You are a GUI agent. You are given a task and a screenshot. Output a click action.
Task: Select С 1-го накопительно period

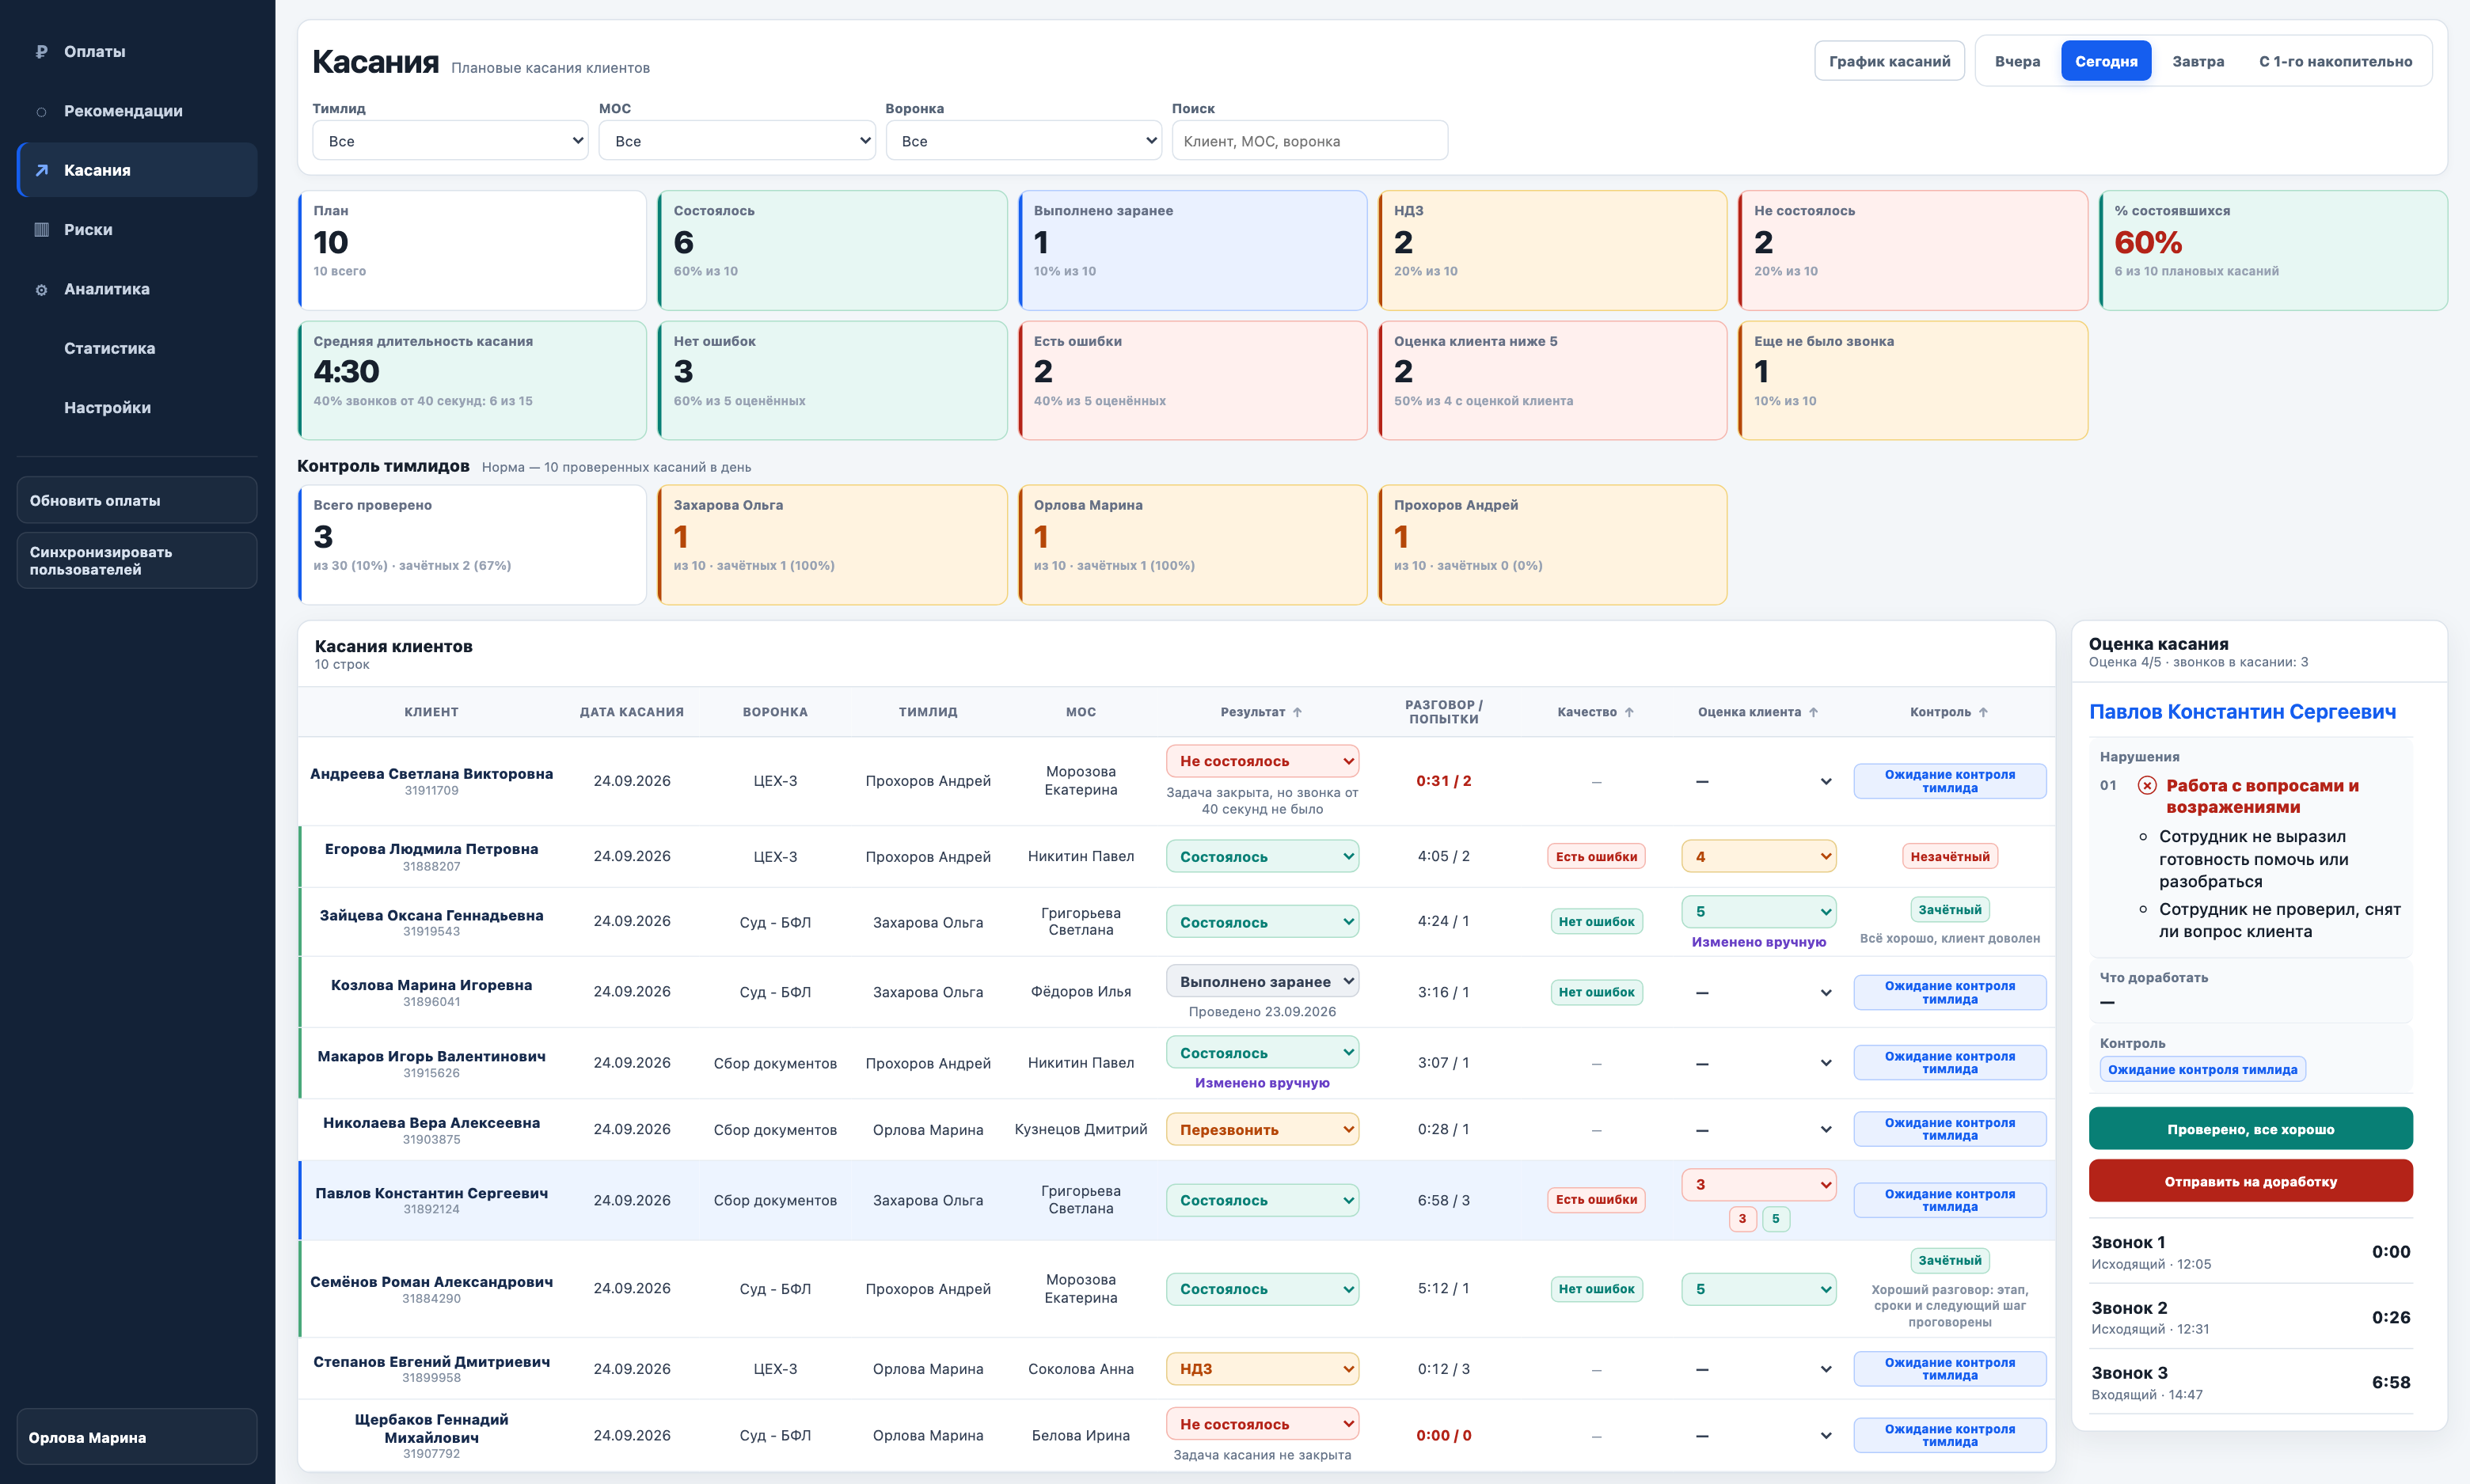click(2335, 61)
